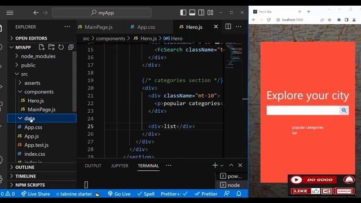Image resolution: width=361 pixels, height=203 pixels.
Task: Click Go Live in status bar
Action: click(119, 194)
